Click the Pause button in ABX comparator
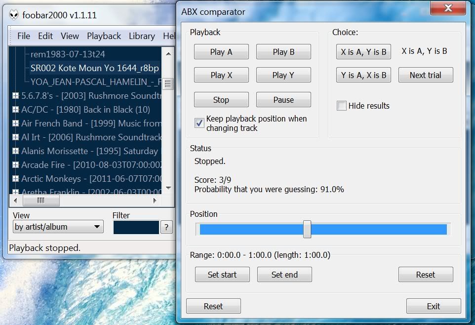This screenshot has width=475, height=325. [283, 100]
